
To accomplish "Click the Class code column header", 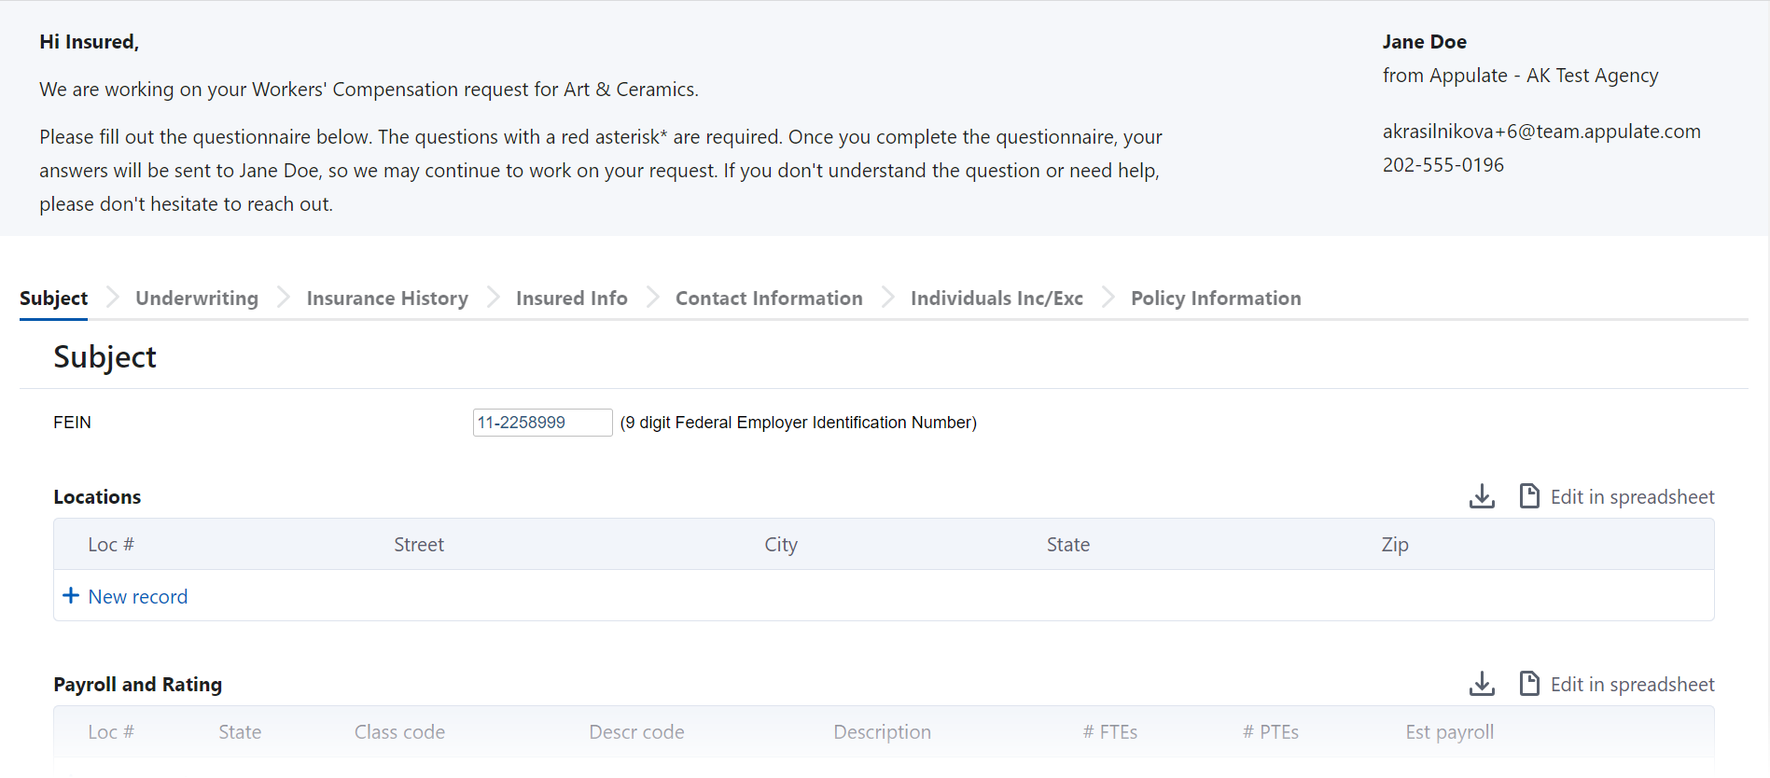I will (399, 732).
